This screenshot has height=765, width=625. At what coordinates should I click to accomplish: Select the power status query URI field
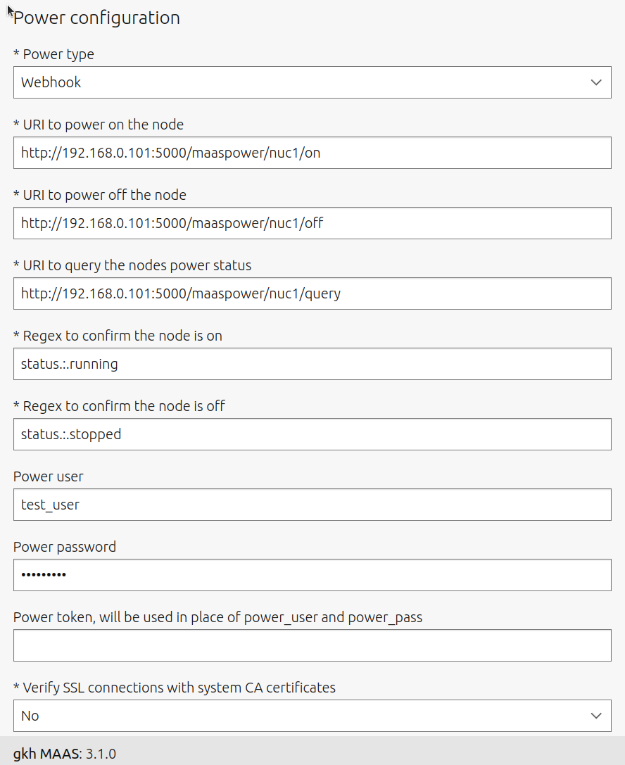[x=312, y=293]
